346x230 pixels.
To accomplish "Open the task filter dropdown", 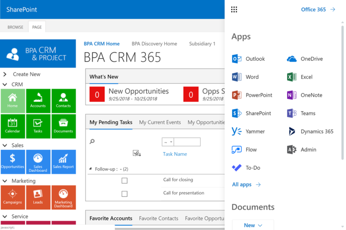I will (168, 142).
